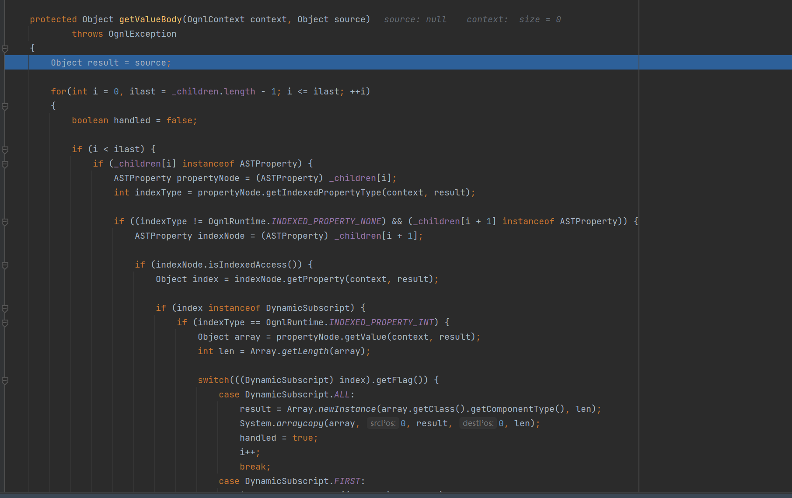Click the 'break;' statement
792x498 pixels.
pyautogui.click(x=255, y=467)
